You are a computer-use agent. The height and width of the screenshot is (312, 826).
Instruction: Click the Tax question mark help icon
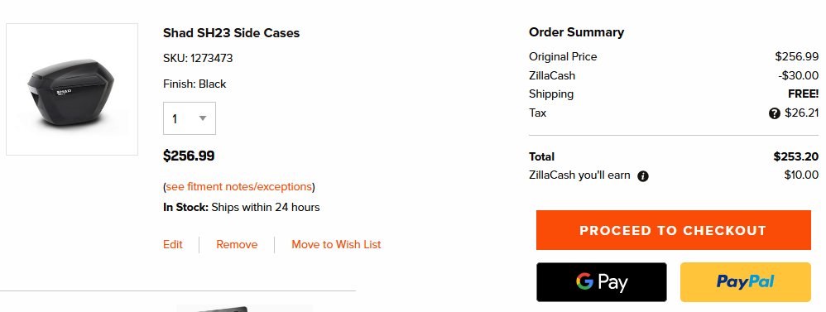point(774,113)
